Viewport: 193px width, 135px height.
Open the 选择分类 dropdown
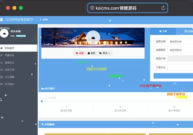(x=180, y=41)
